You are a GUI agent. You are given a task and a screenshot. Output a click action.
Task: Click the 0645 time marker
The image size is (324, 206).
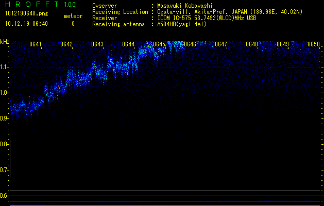click(159, 44)
